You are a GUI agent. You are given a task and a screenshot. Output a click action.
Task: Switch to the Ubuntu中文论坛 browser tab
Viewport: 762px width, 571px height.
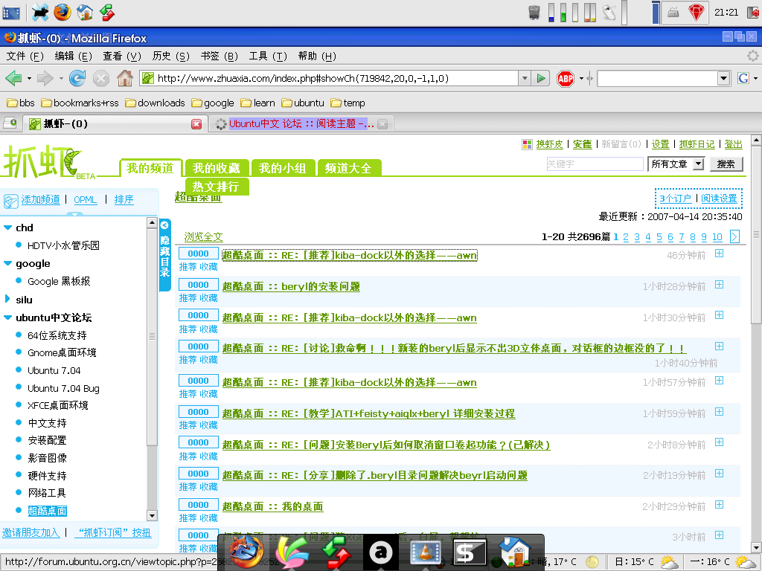pos(301,124)
